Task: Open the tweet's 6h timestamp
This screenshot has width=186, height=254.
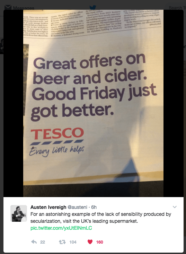Action: tap(94, 207)
